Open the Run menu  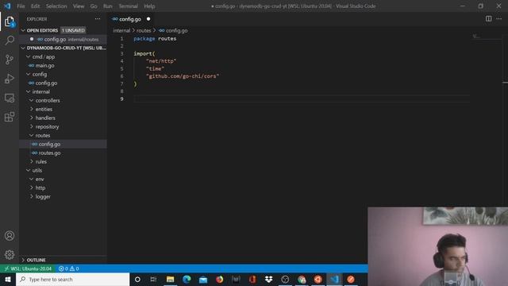click(108, 6)
